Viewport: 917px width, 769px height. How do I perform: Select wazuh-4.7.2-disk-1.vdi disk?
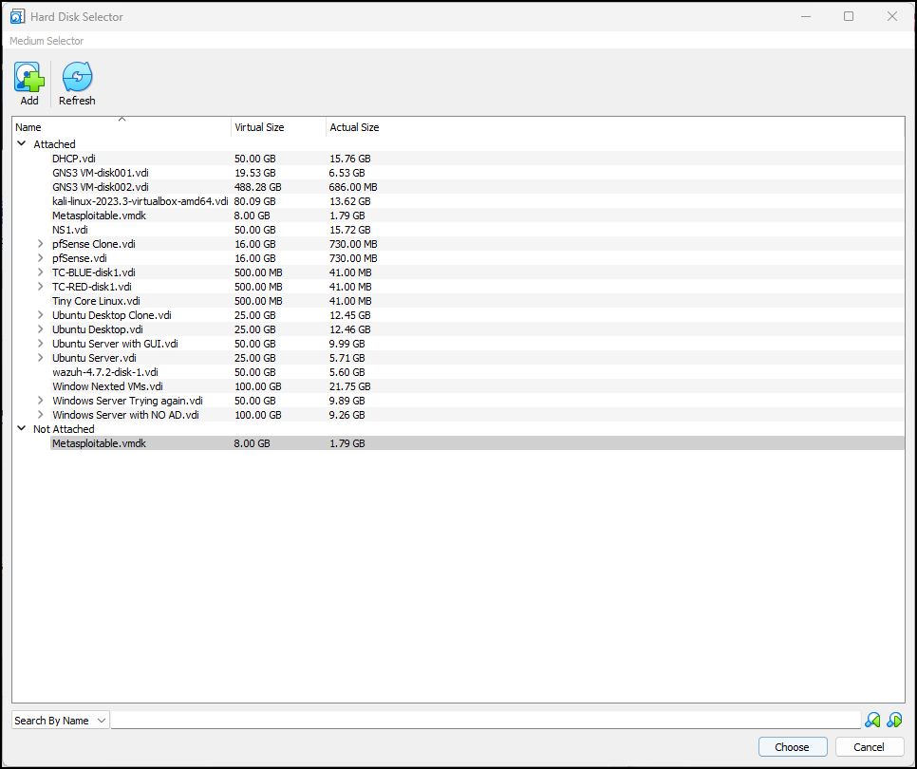[x=105, y=372]
